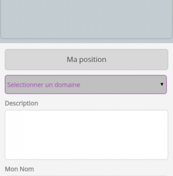Tap the small triangle in the domain selector

[162, 84]
